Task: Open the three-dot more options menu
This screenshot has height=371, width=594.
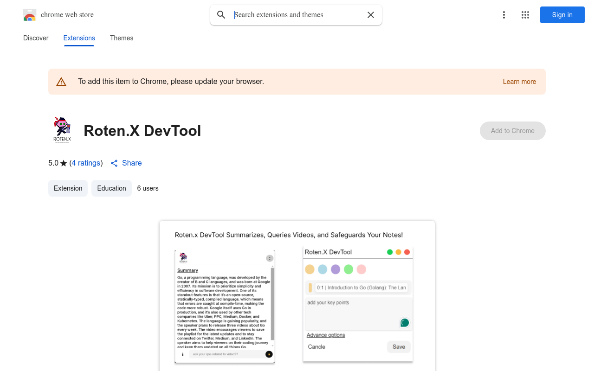Action: pos(504,15)
